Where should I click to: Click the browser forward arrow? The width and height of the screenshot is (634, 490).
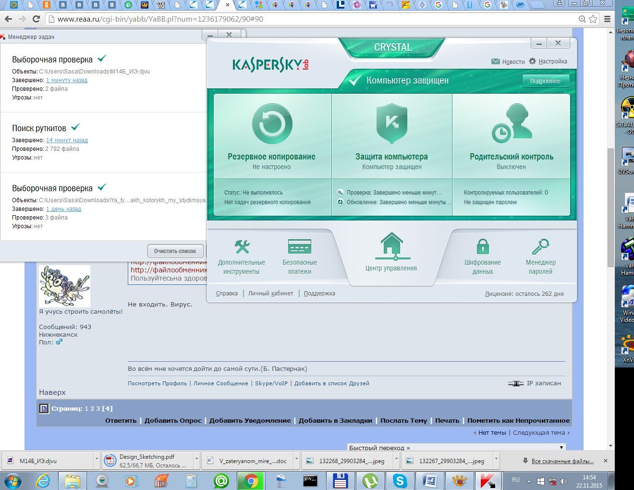click(x=22, y=19)
